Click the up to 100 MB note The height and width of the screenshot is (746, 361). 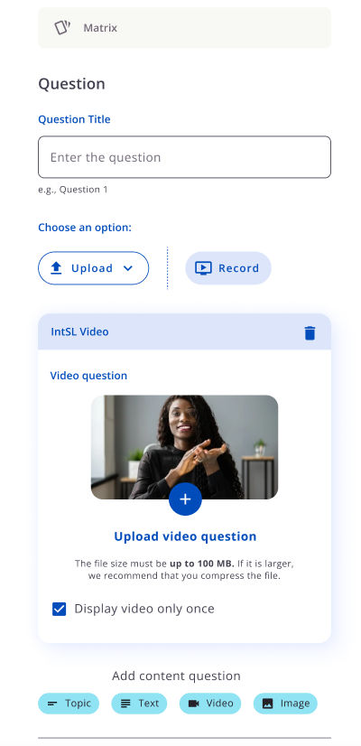(201, 564)
